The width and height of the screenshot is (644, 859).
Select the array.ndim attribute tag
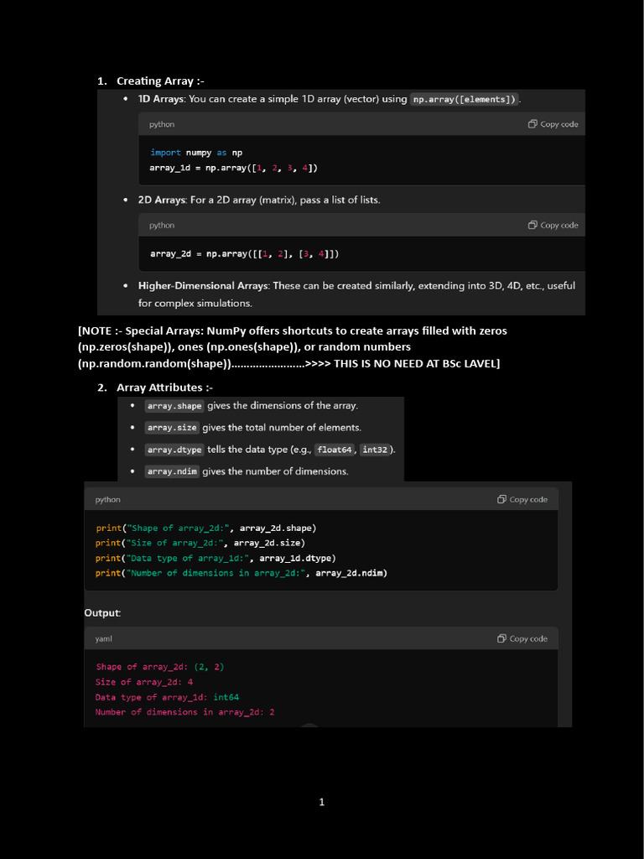(172, 471)
